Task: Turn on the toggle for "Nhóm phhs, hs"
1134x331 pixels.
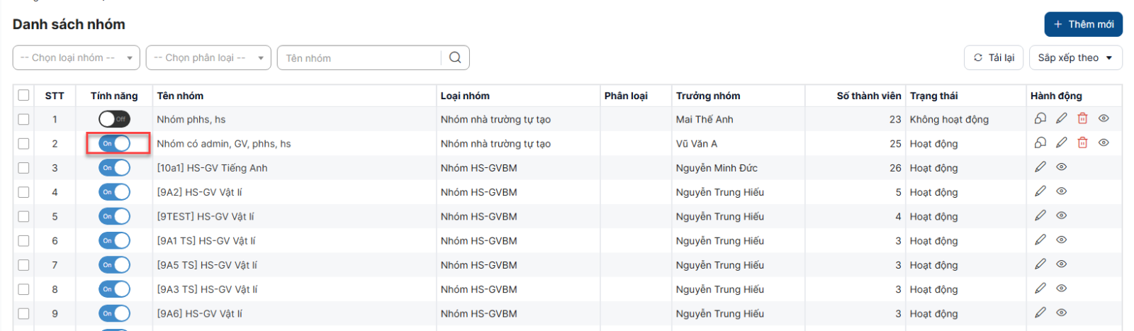Action: point(114,119)
